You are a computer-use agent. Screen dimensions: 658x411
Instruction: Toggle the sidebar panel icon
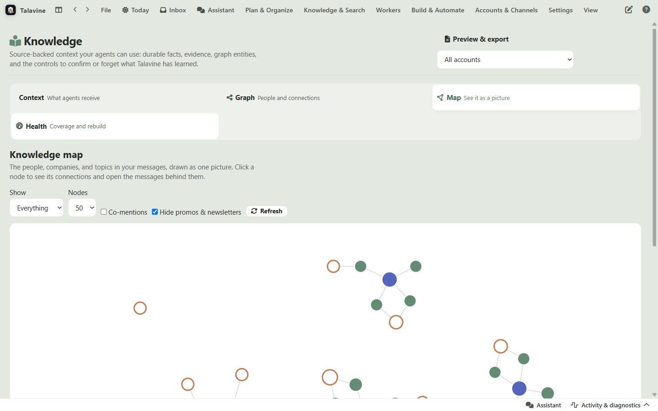click(x=58, y=10)
